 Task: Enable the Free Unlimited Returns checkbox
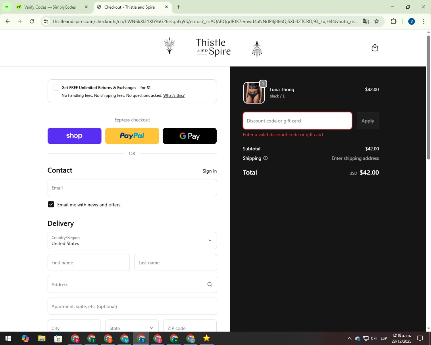coord(56,88)
